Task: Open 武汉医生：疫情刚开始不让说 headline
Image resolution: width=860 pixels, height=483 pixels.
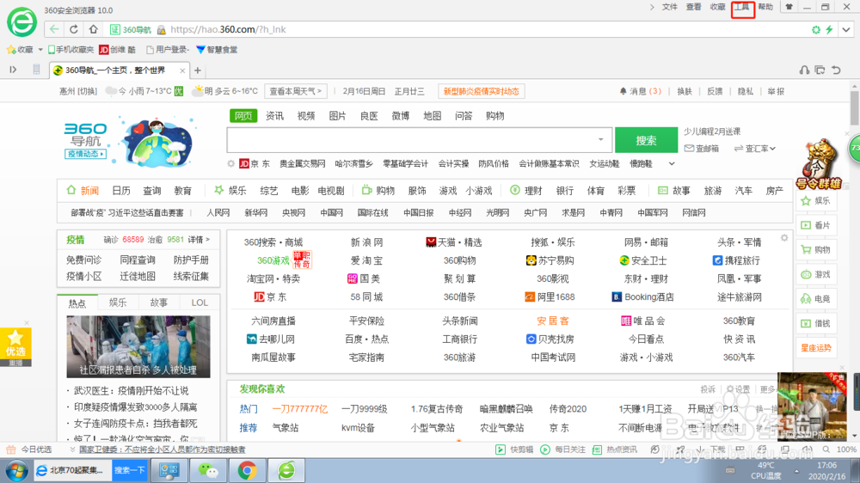Action: [131, 391]
